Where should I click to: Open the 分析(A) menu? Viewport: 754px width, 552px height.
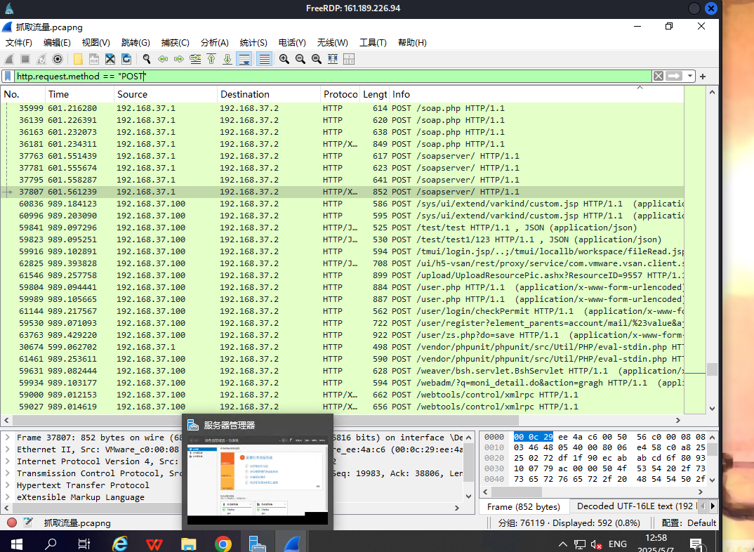coord(214,43)
